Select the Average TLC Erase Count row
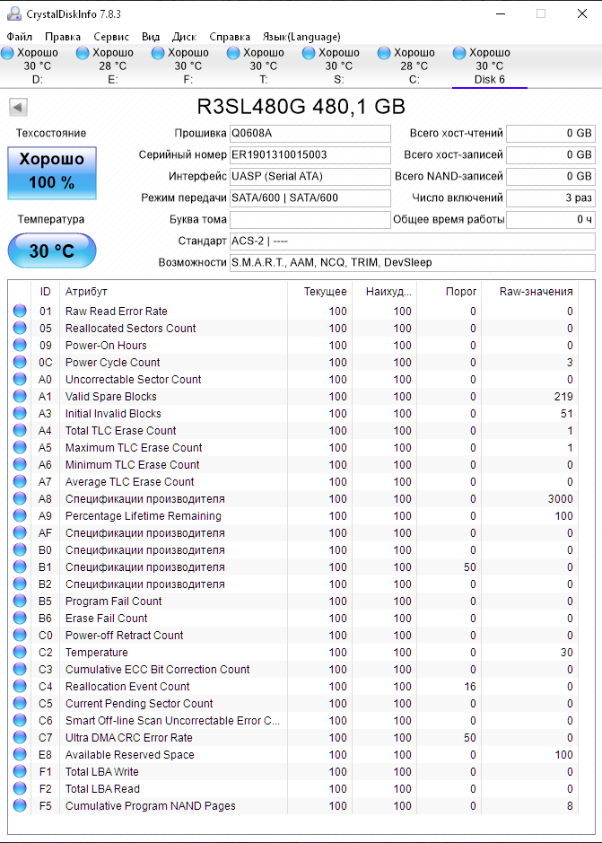602x843 pixels. [x=293, y=482]
